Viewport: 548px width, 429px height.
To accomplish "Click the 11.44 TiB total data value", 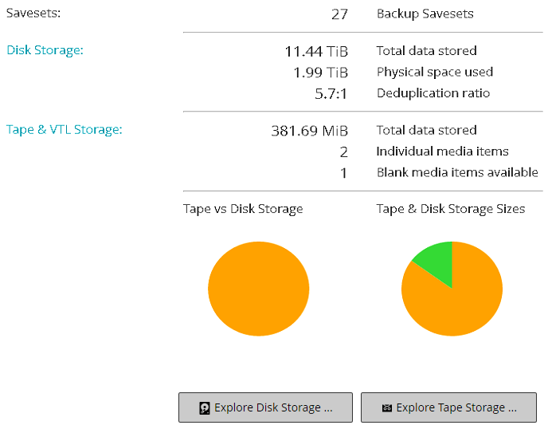I will [316, 51].
